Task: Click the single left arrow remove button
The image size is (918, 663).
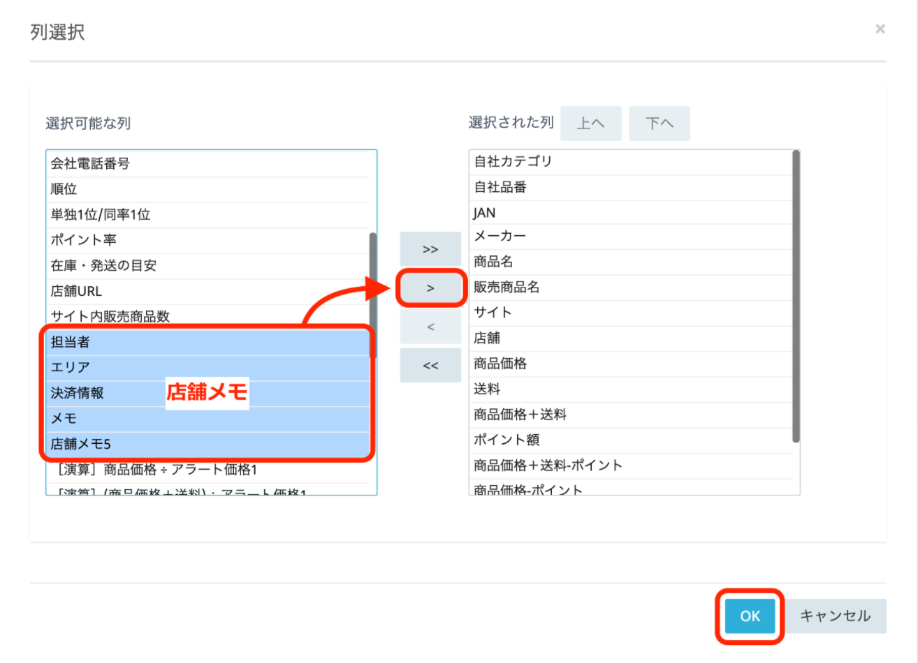Action: tap(430, 327)
